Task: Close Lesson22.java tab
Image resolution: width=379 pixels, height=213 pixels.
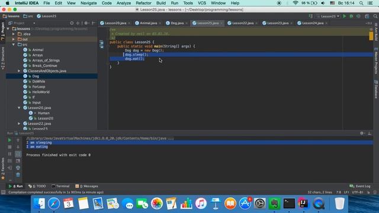Action: pyautogui.click(x=256, y=23)
